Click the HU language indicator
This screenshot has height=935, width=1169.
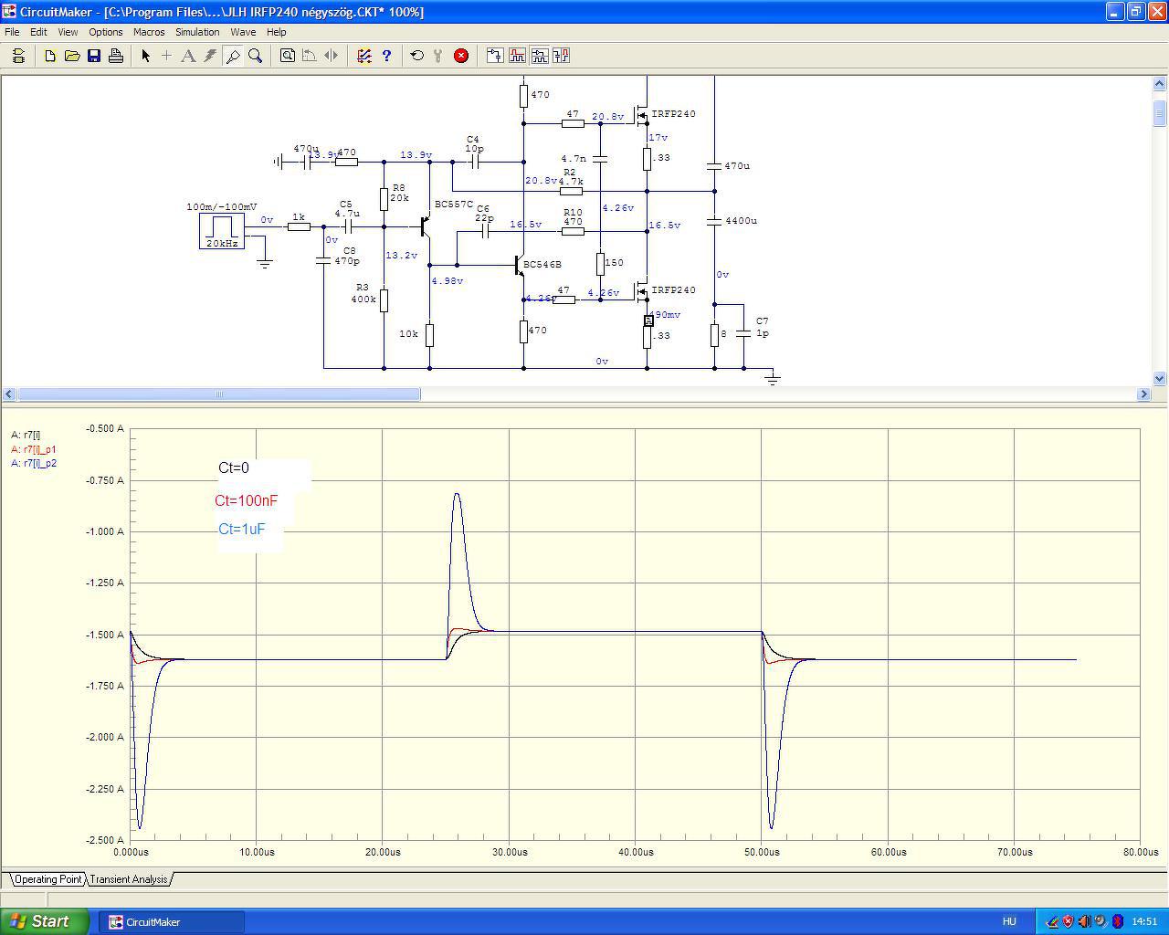(x=1009, y=921)
